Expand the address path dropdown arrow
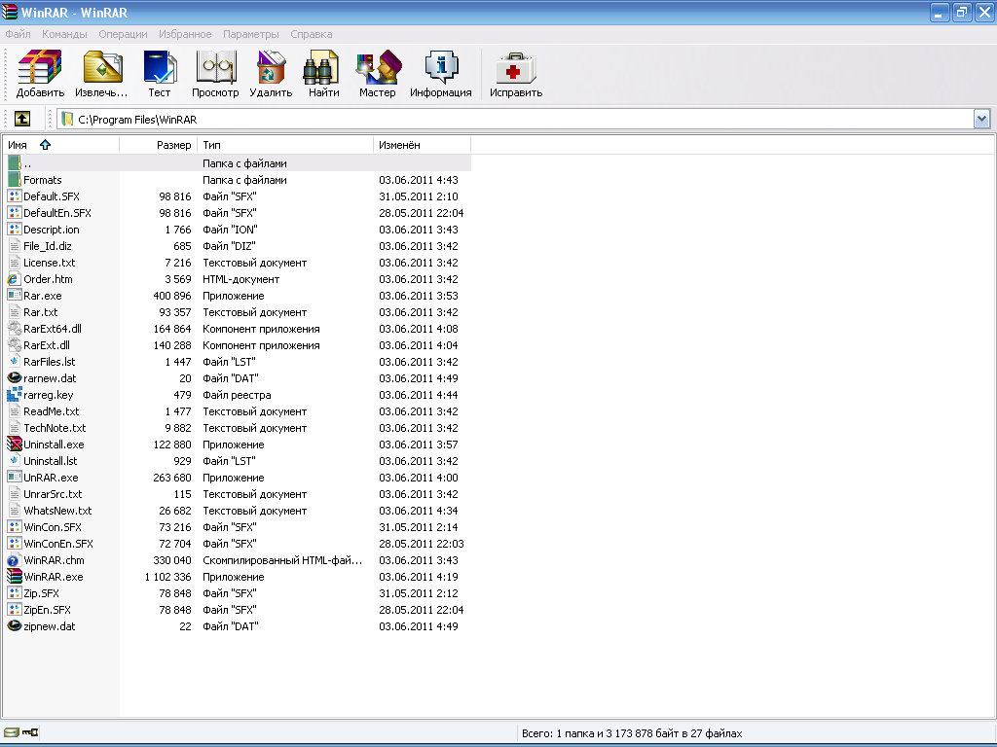 click(x=981, y=119)
